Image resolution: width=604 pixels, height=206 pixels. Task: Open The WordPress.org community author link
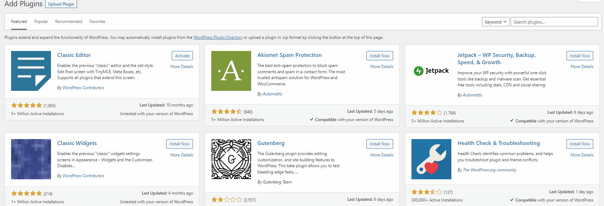(x=490, y=170)
